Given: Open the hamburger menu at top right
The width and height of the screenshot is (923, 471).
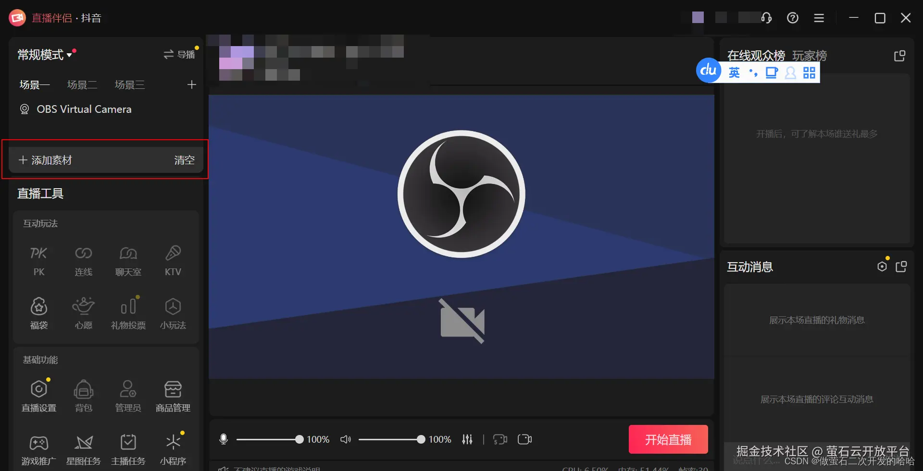Looking at the screenshot, I should coord(819,18).
